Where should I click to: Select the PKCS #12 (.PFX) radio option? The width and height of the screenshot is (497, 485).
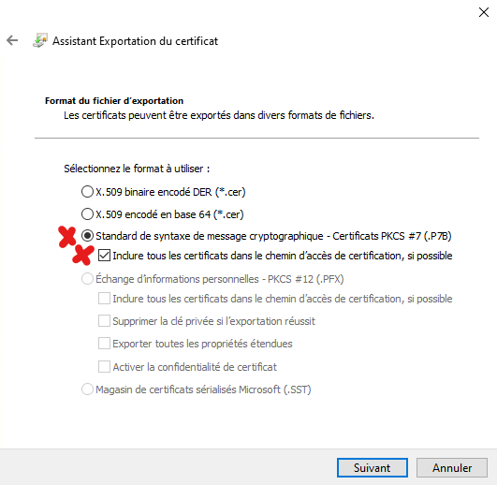tap(87, 279)
